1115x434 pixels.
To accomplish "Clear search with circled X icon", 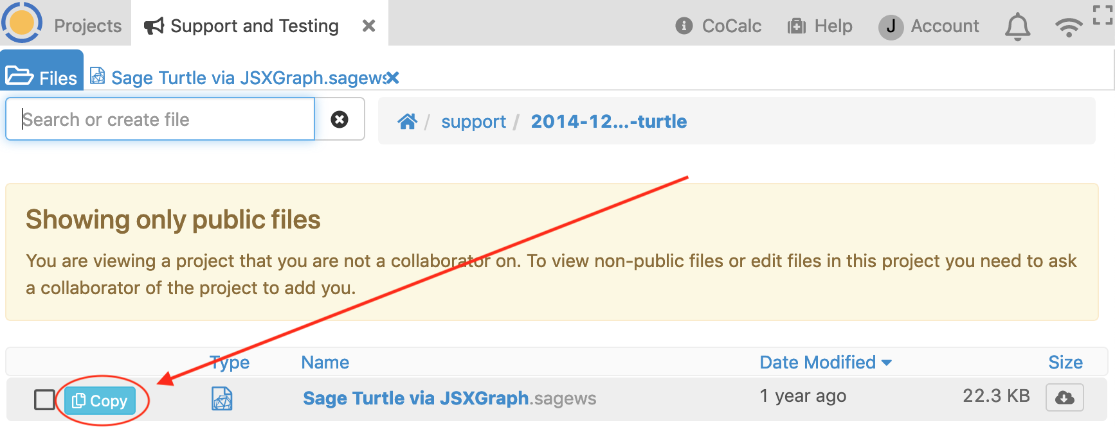I will point(340,119).
